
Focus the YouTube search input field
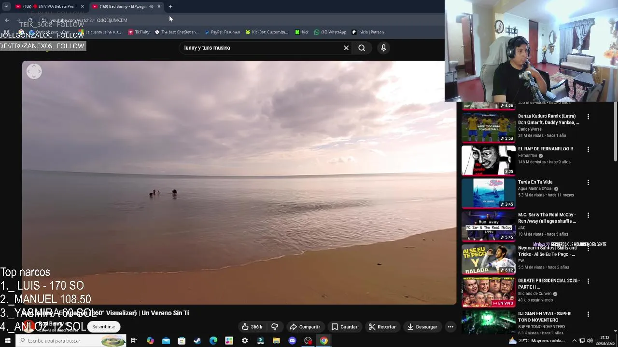[261, 48]
